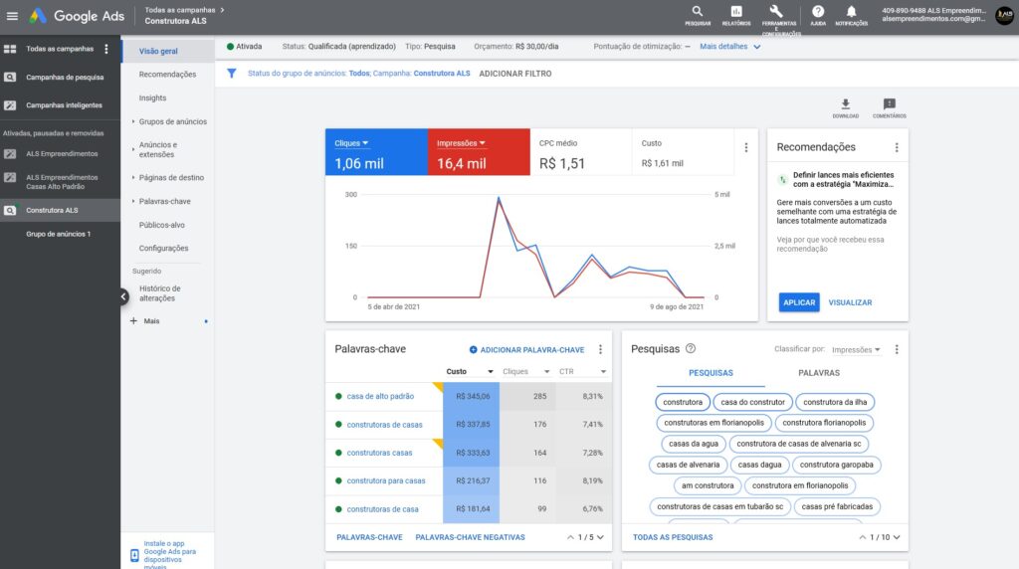
Task: Open the metrics chart options menu
Action: [746, 147]
